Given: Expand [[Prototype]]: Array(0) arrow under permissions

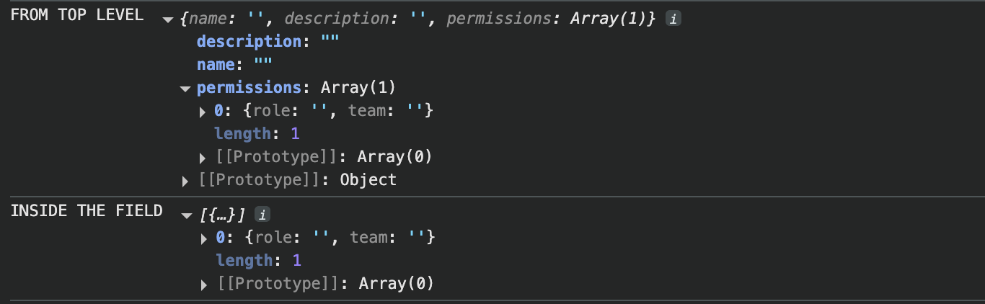Looking at the screenshot, I should [203, 157].
